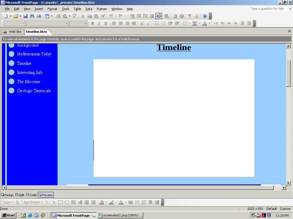Click the Insert Hyperlink globe icon
The image size is (293, 219).
[167, 16]
